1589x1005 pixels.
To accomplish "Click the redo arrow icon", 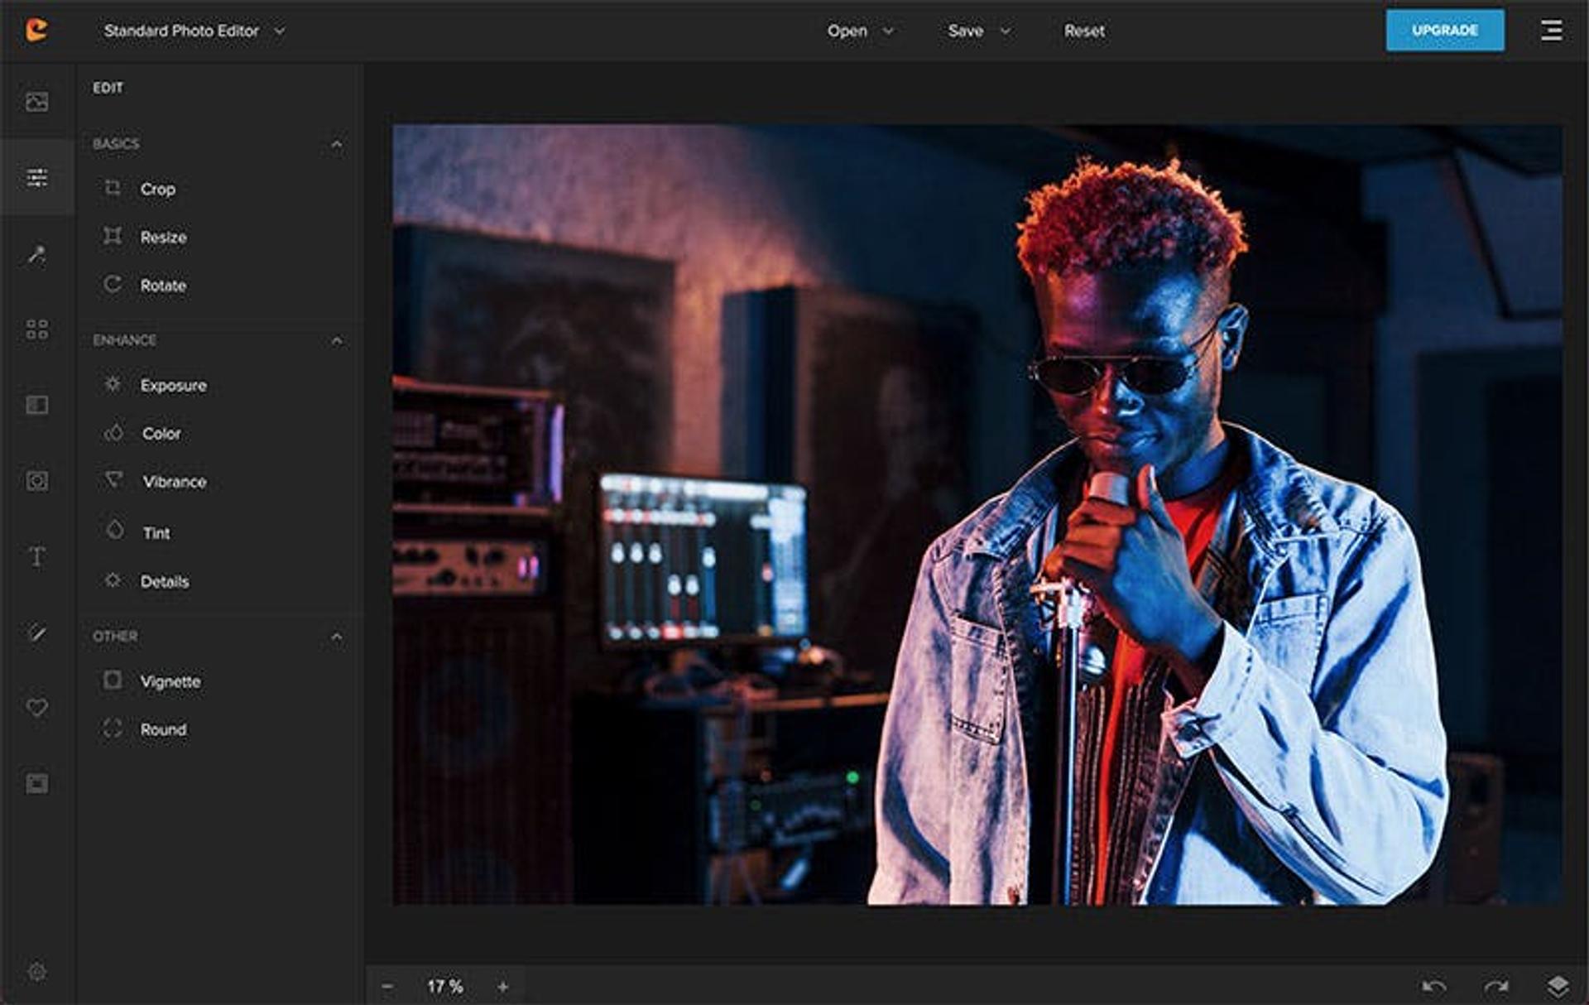I will coord(1495,986).
